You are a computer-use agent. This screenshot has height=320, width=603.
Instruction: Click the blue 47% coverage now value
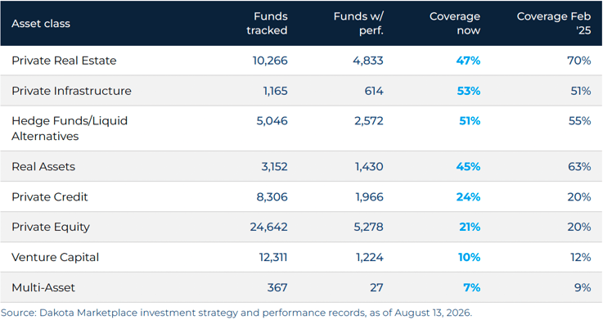click(468, 61)
